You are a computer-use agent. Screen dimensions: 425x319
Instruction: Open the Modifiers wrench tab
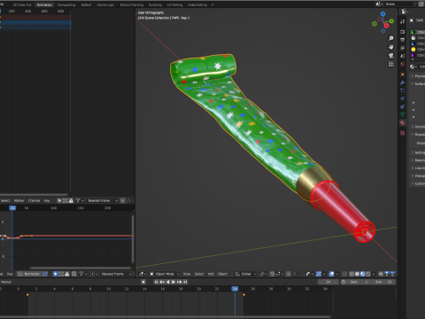point(403,82)
